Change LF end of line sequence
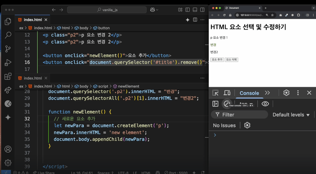Image resolution: width=316 pixels, height=174 pixels. pos(135,172)
